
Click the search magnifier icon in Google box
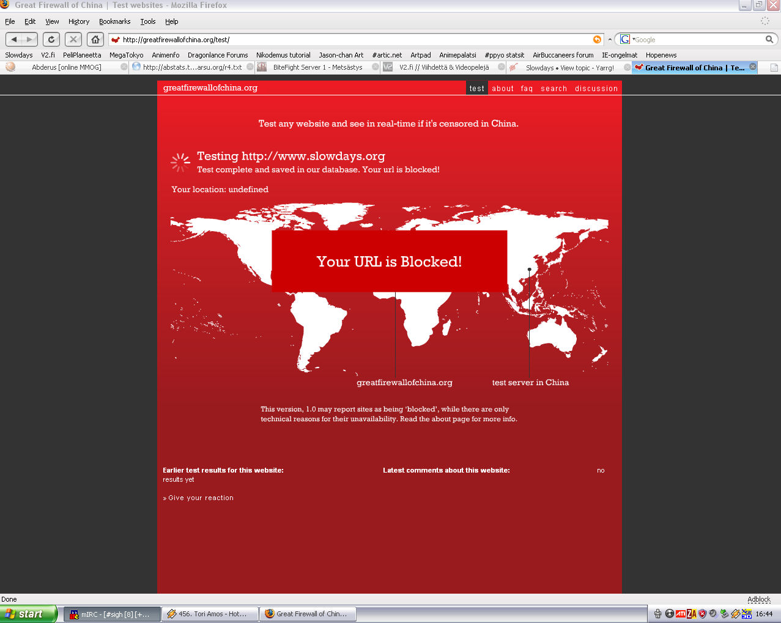point(769,40)
